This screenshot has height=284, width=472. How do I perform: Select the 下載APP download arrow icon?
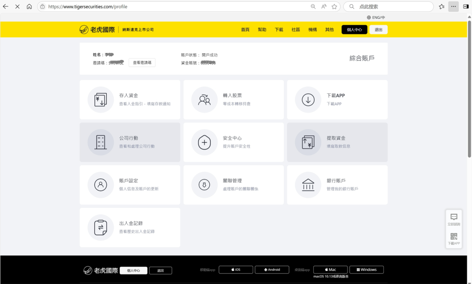(308, 99)
